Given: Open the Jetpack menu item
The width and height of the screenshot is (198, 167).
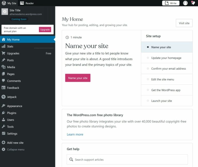Looking at the screenshot, I should (28, 97).
